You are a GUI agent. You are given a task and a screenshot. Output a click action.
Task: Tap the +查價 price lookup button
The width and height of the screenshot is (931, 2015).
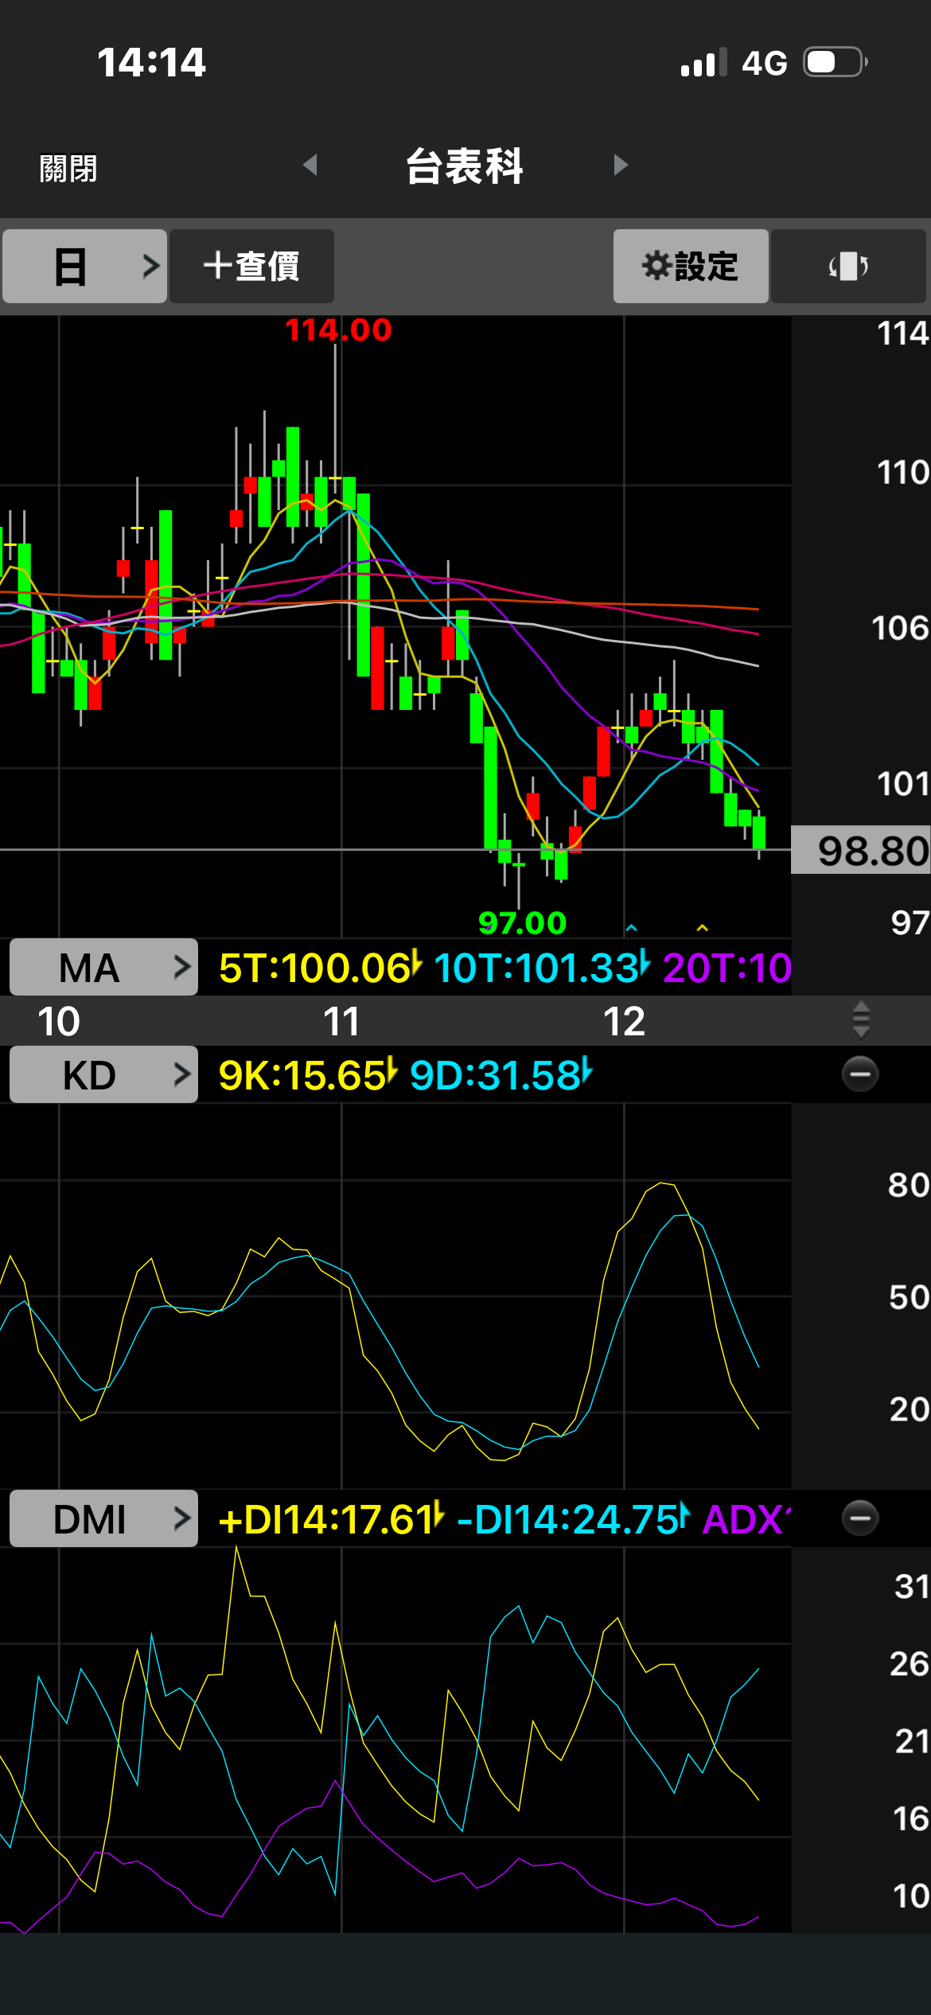coord(251,266)
